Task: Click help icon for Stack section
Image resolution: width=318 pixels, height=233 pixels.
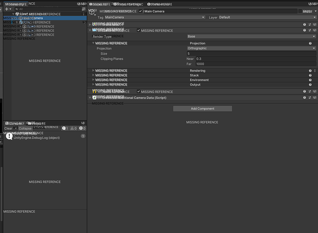Action: pyautogui.click(x=310, y=75)
